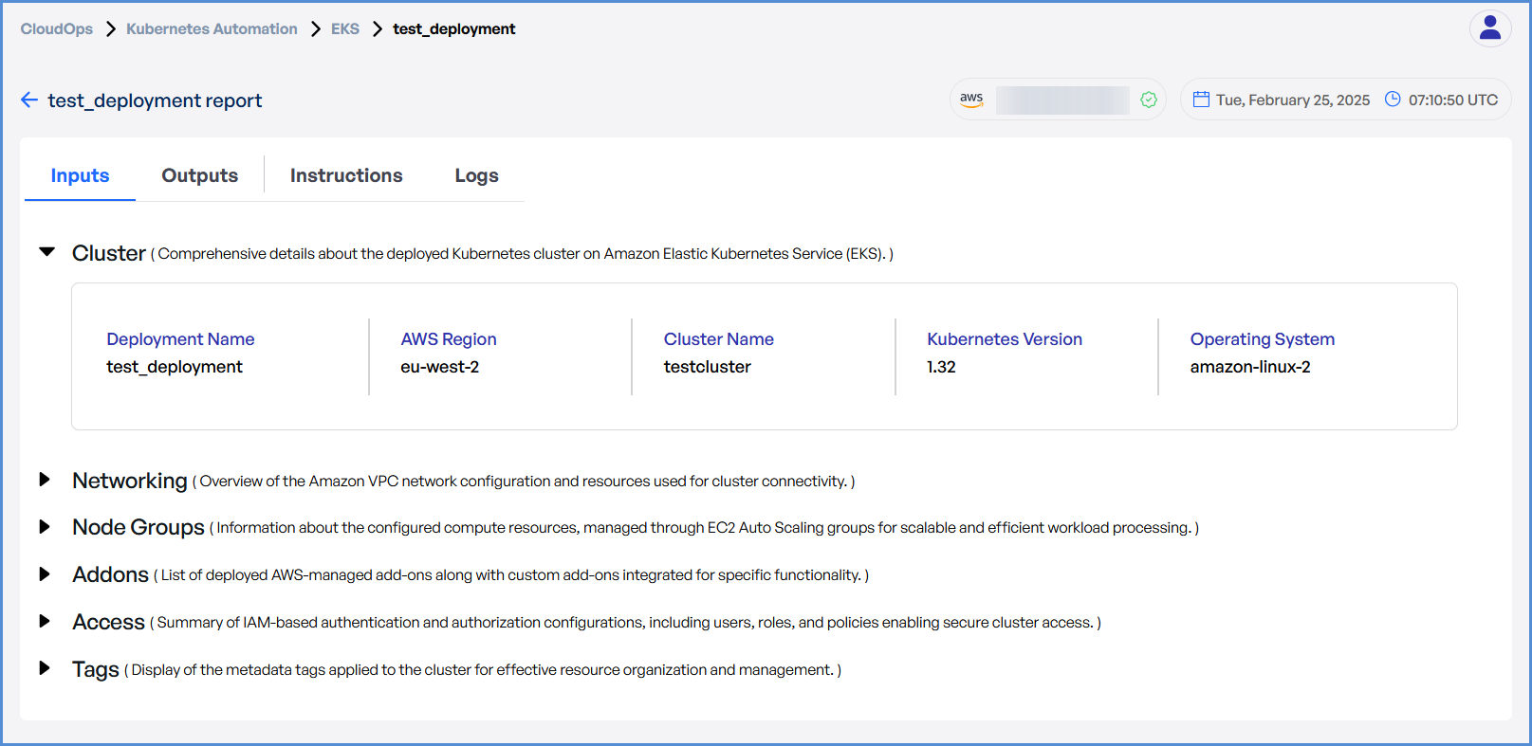Click the blurred AWS account name field
1532x746 pixels.
pyautogui.click(x=1061, y=100)
